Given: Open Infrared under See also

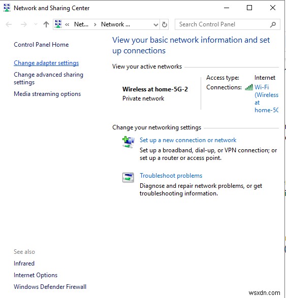Looking at the screenshot, I should coord(24,263).
